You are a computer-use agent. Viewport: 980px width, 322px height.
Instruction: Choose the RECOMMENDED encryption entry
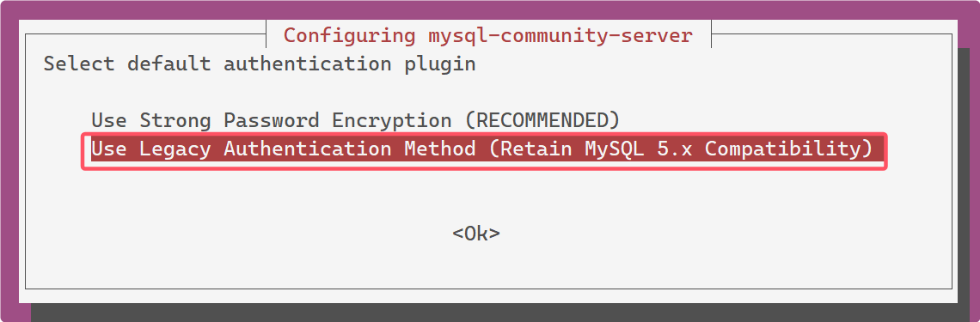click(356, 120)
